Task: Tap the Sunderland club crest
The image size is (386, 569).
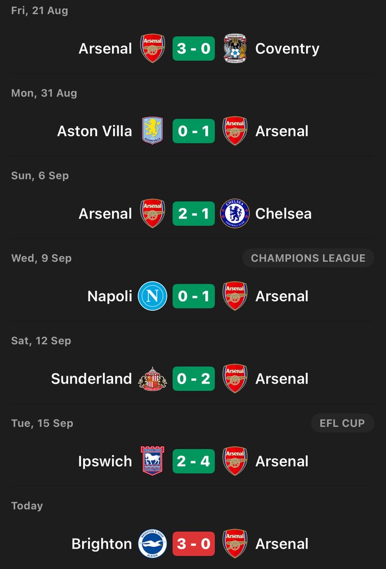Action: pyautogui.click(x=153, y=378)
